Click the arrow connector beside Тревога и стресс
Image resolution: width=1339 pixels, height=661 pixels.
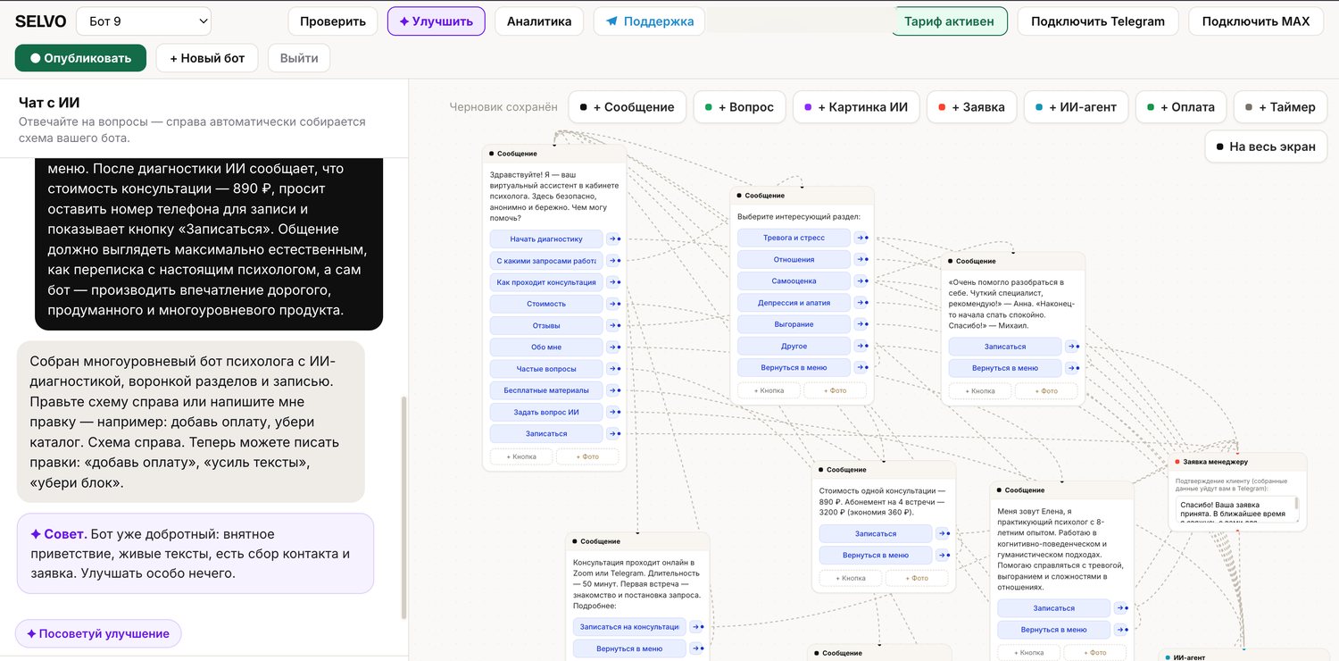tap(861, 238)
